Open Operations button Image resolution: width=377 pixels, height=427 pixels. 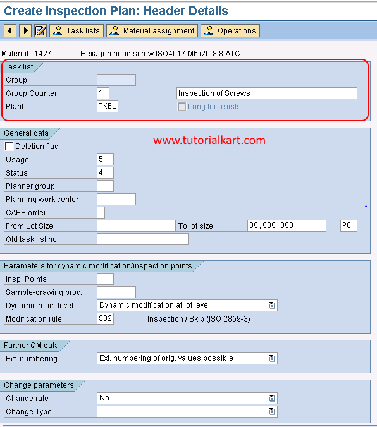[230, 30]
